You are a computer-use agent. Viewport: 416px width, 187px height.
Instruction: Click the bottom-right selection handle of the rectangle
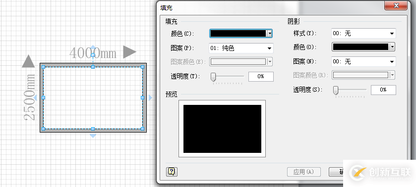[x=142, y=129]
